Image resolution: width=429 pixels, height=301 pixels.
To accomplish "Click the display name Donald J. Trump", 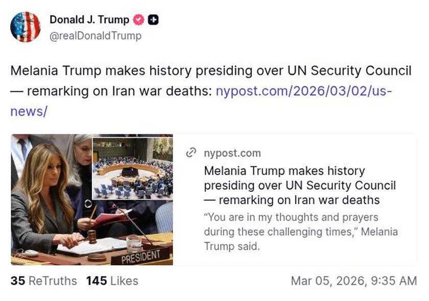I will [x=88, y=20].
